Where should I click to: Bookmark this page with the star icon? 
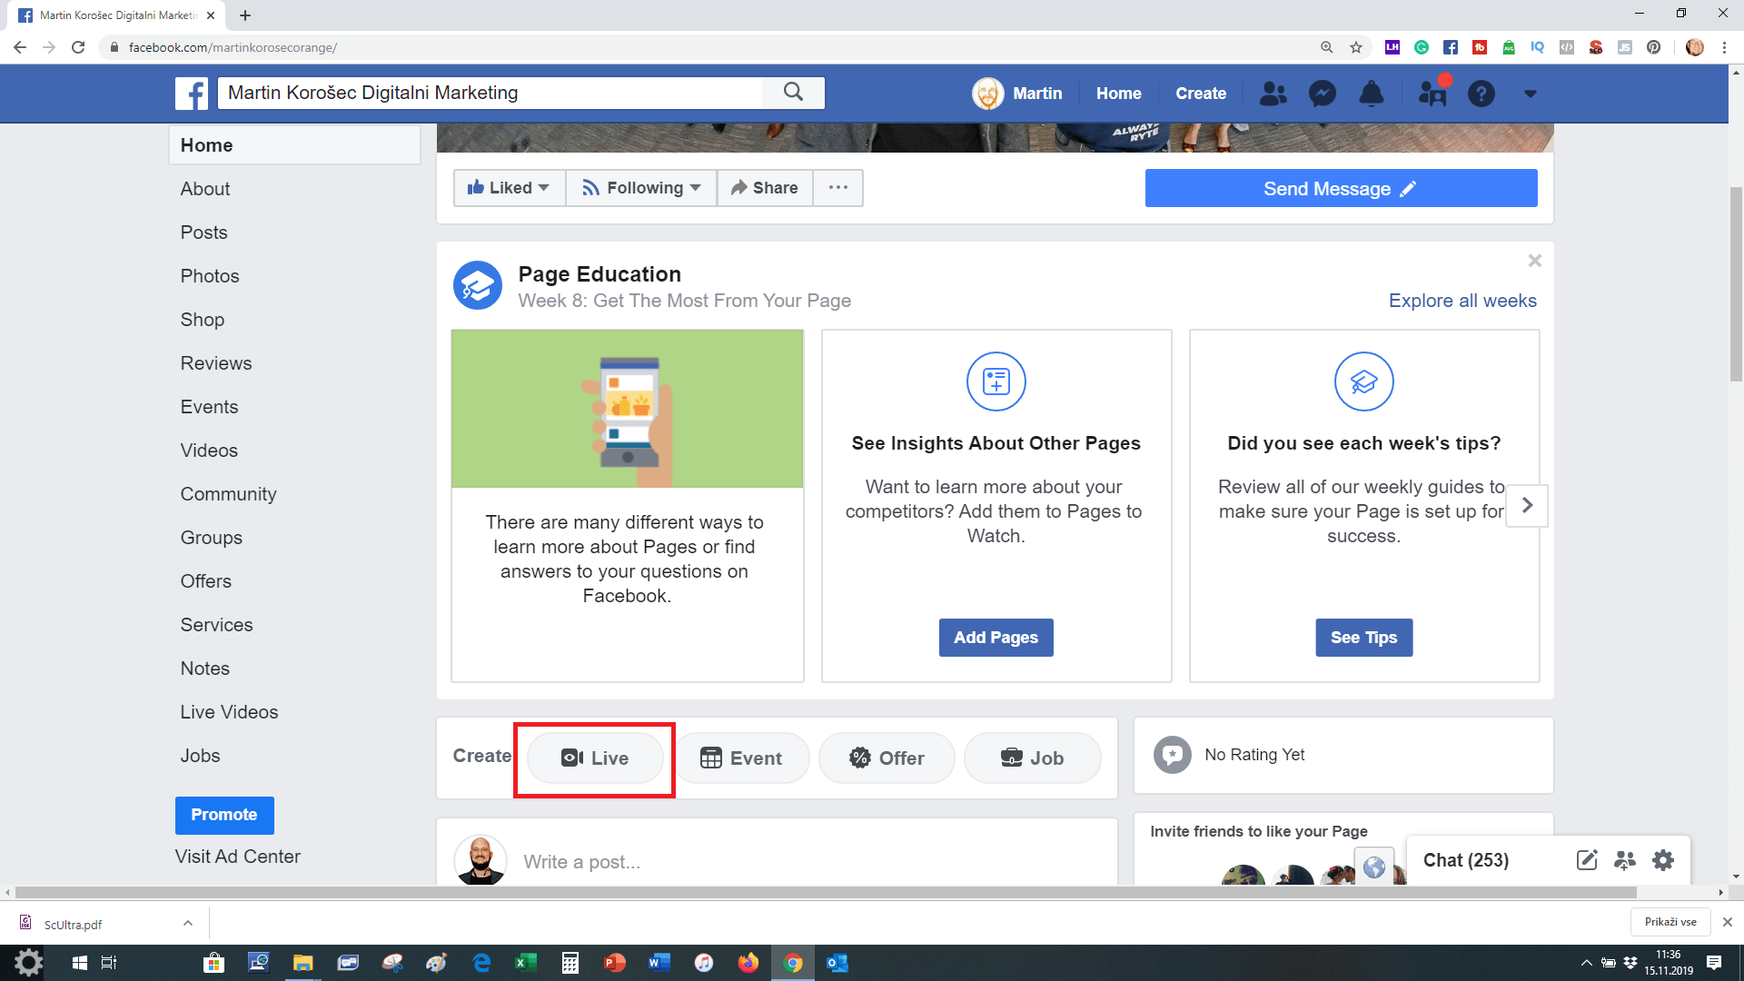click(1356, 47)
